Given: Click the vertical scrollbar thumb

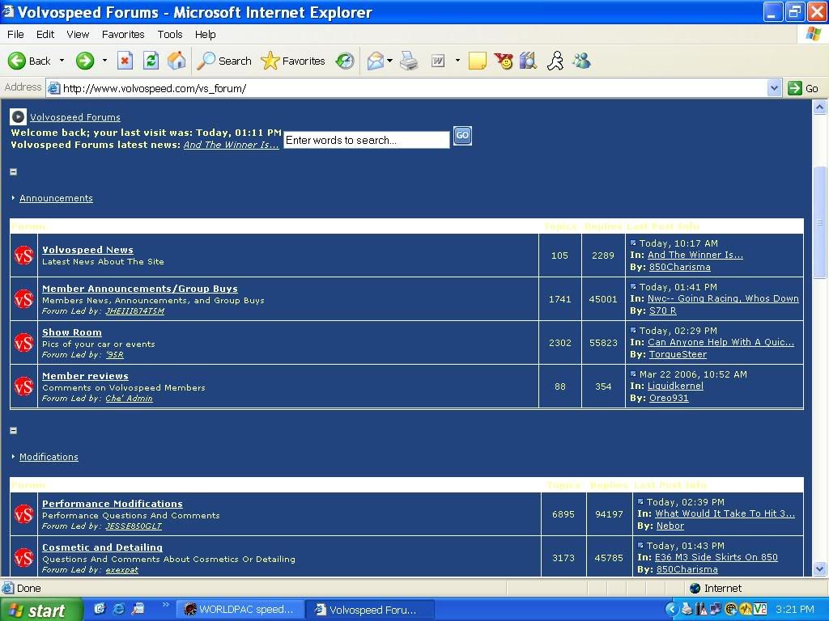Looking at the screenshot, I should pyautogui.click(x=819, y=222).
